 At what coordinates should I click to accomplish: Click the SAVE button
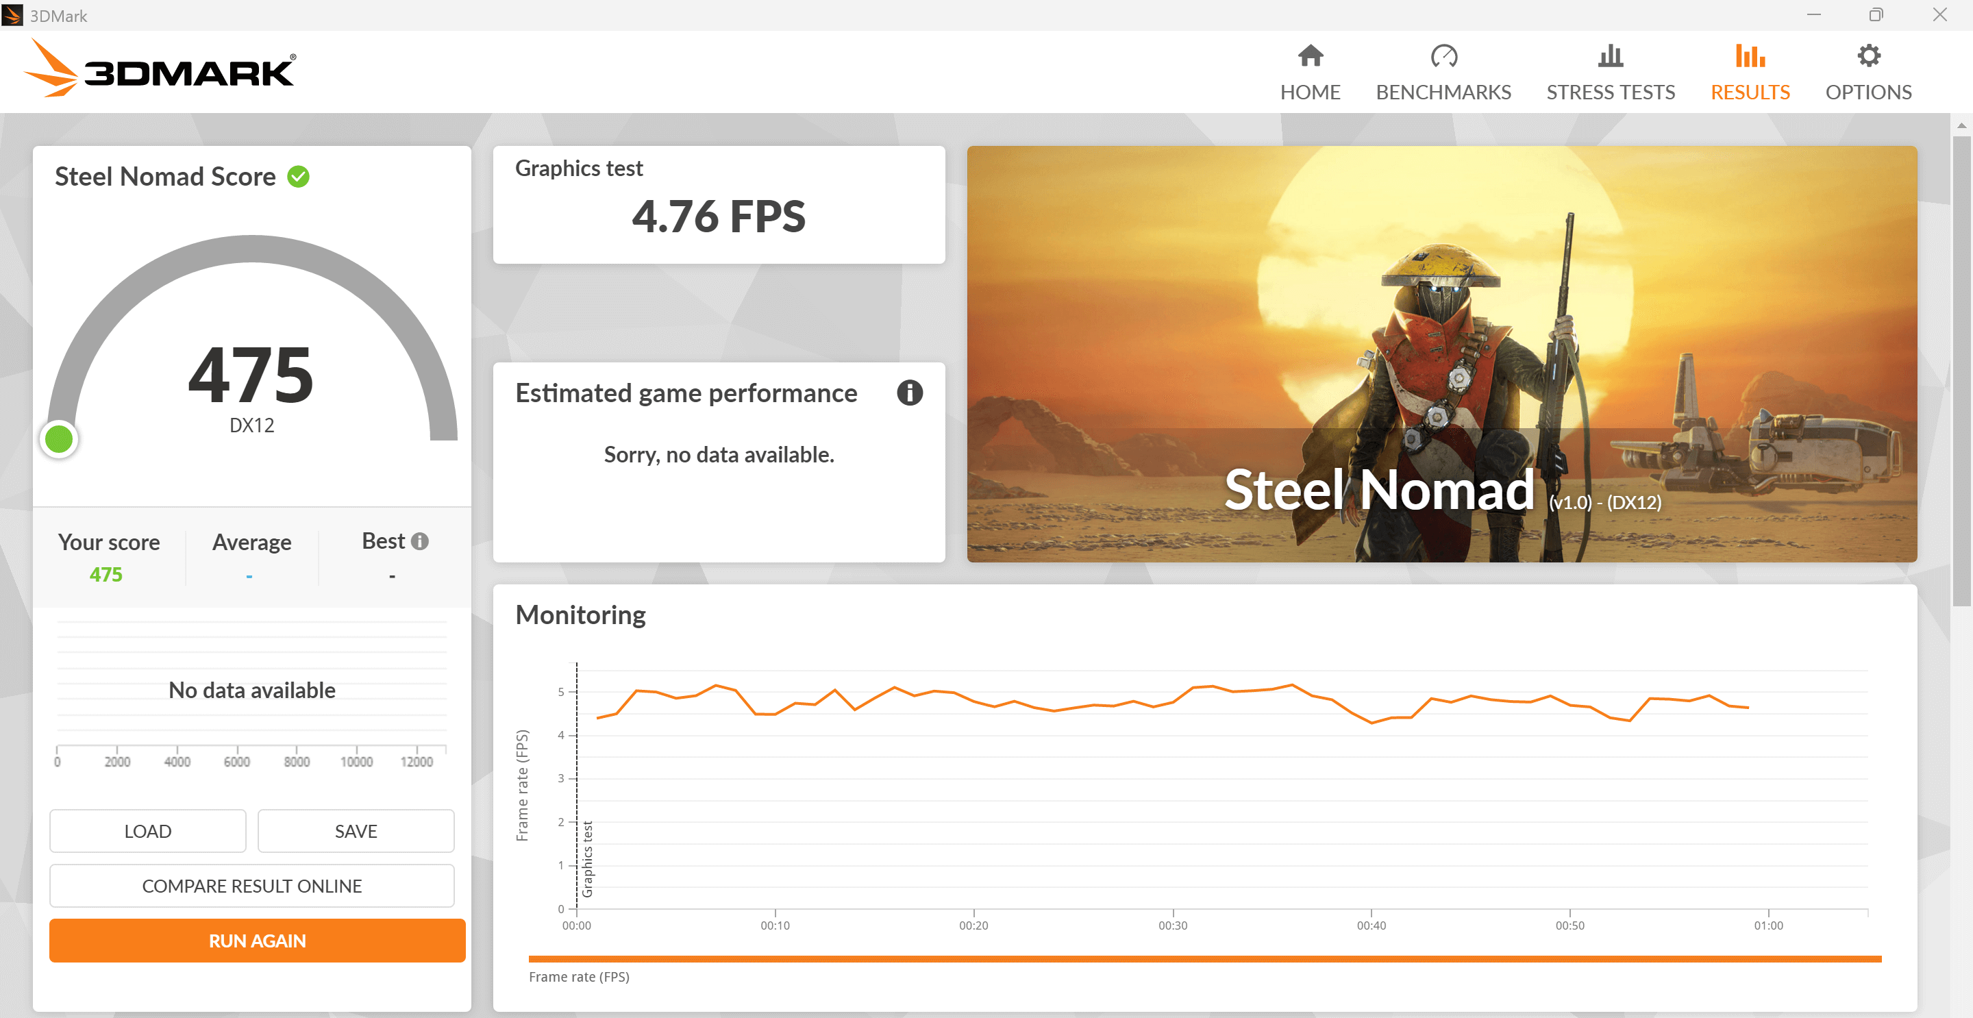point(356,831)
